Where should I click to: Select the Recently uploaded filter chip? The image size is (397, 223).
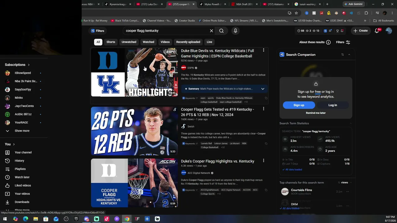pyautogui.click(x=188, y=42)
